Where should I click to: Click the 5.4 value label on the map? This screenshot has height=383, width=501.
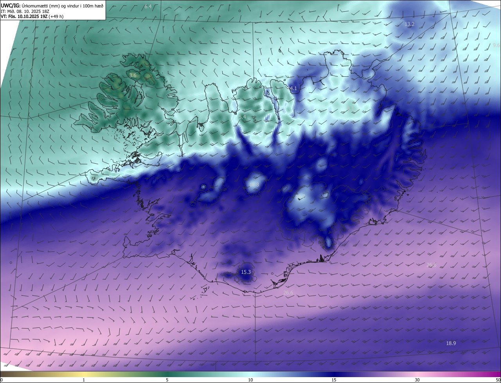coord(242,117)
